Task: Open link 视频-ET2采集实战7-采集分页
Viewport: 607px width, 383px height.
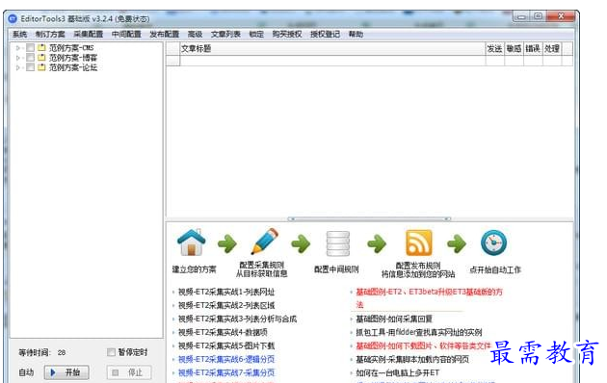Action: (x=226, y=373)
